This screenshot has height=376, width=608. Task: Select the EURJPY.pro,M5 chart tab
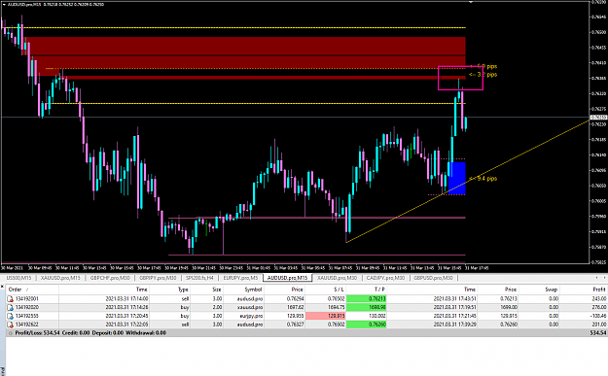(x=240, y=278)
